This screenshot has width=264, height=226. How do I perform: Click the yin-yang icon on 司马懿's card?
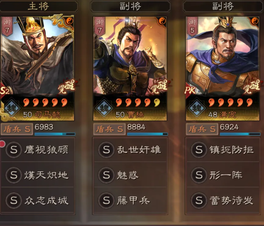pyautogui.click(x=70, y=21)
